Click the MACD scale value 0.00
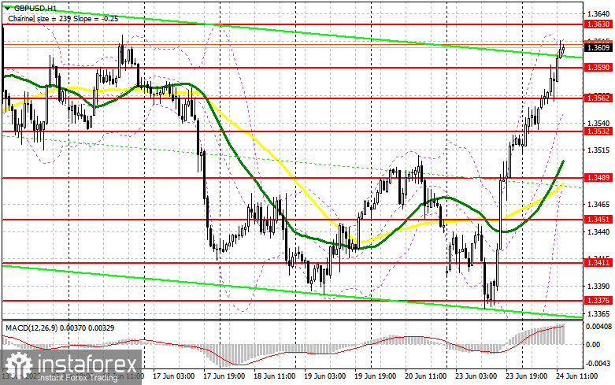 coord(593,345)
